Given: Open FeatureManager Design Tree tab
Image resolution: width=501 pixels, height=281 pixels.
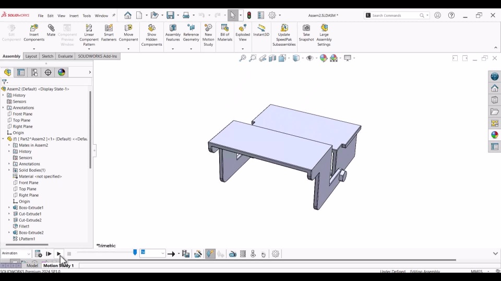Looking at the screenshot, I should tap(7, 72).
